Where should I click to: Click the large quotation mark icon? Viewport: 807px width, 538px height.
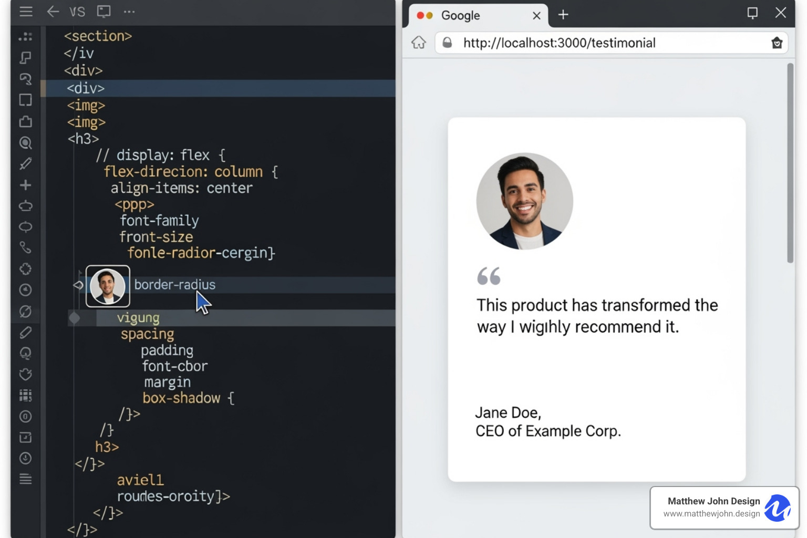point(489,276)
